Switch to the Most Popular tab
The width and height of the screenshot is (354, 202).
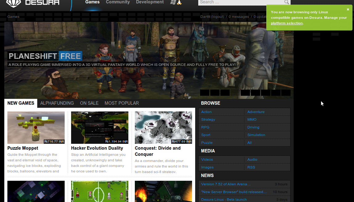[x=122, y=103]
